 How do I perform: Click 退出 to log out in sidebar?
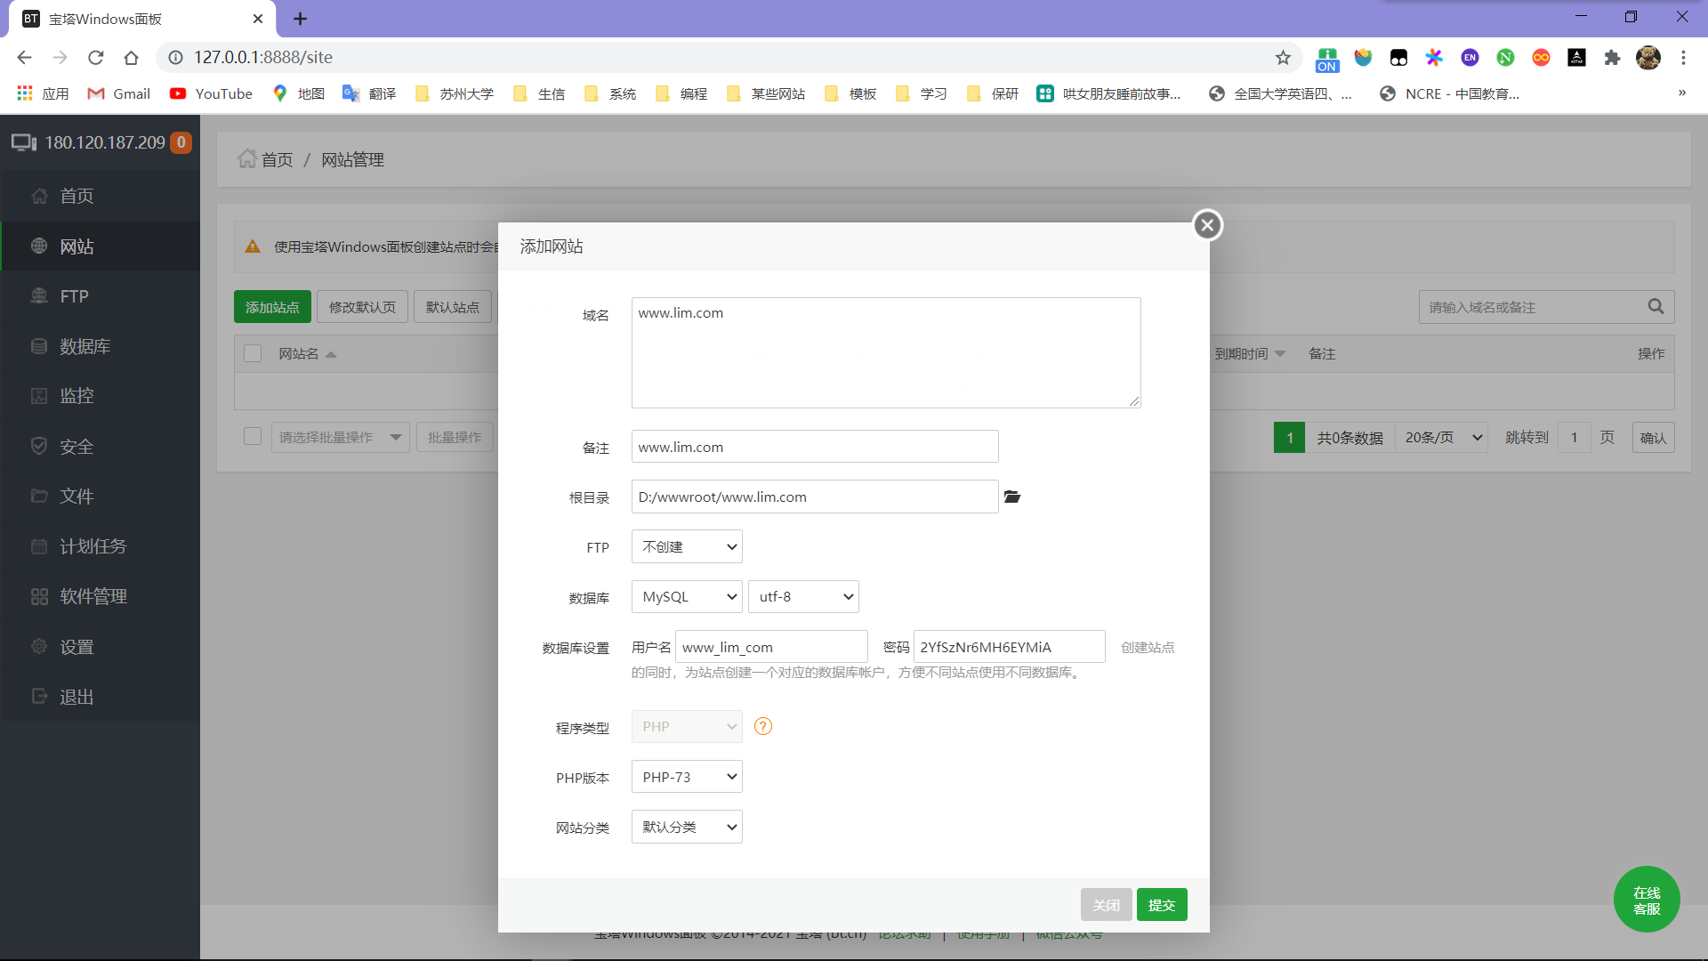click(100, 697)
